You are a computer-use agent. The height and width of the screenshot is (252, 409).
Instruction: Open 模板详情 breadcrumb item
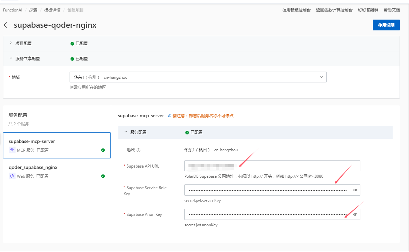pos(52,10)
